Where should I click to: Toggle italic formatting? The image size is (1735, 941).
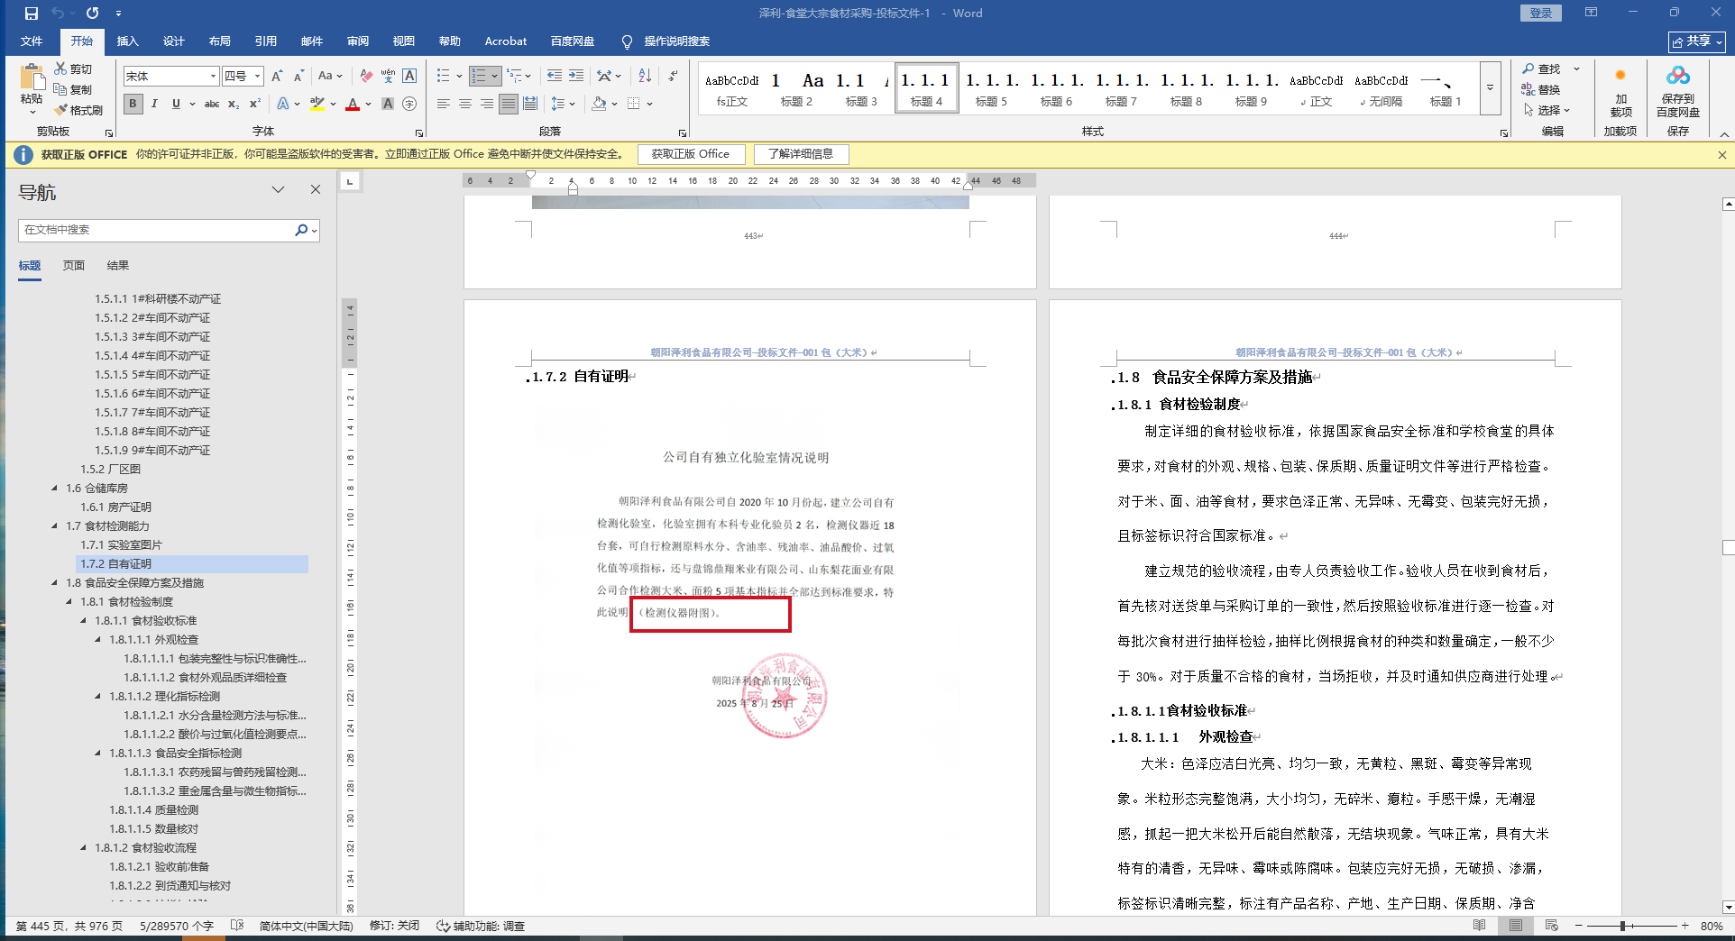point(154,104)
